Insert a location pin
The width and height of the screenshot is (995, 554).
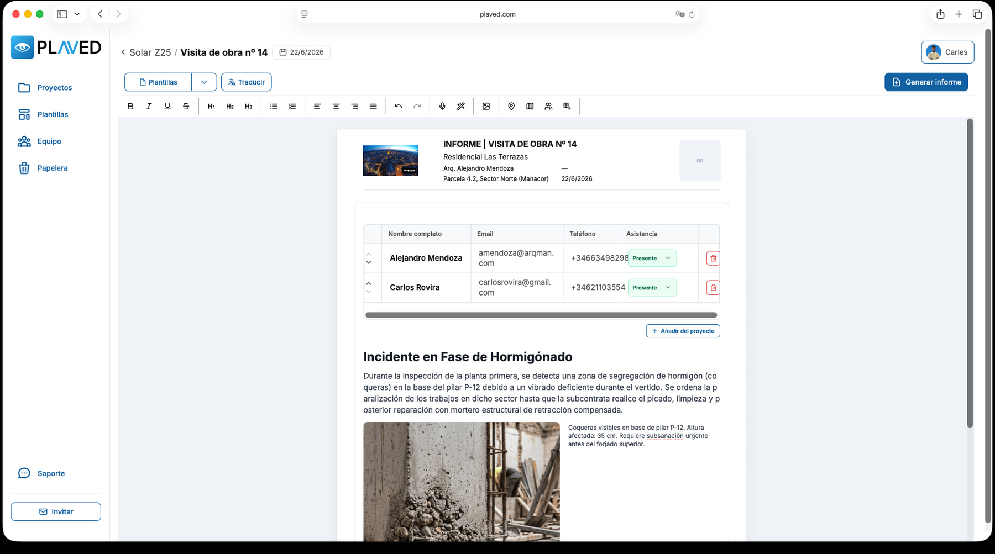[511, 106]
